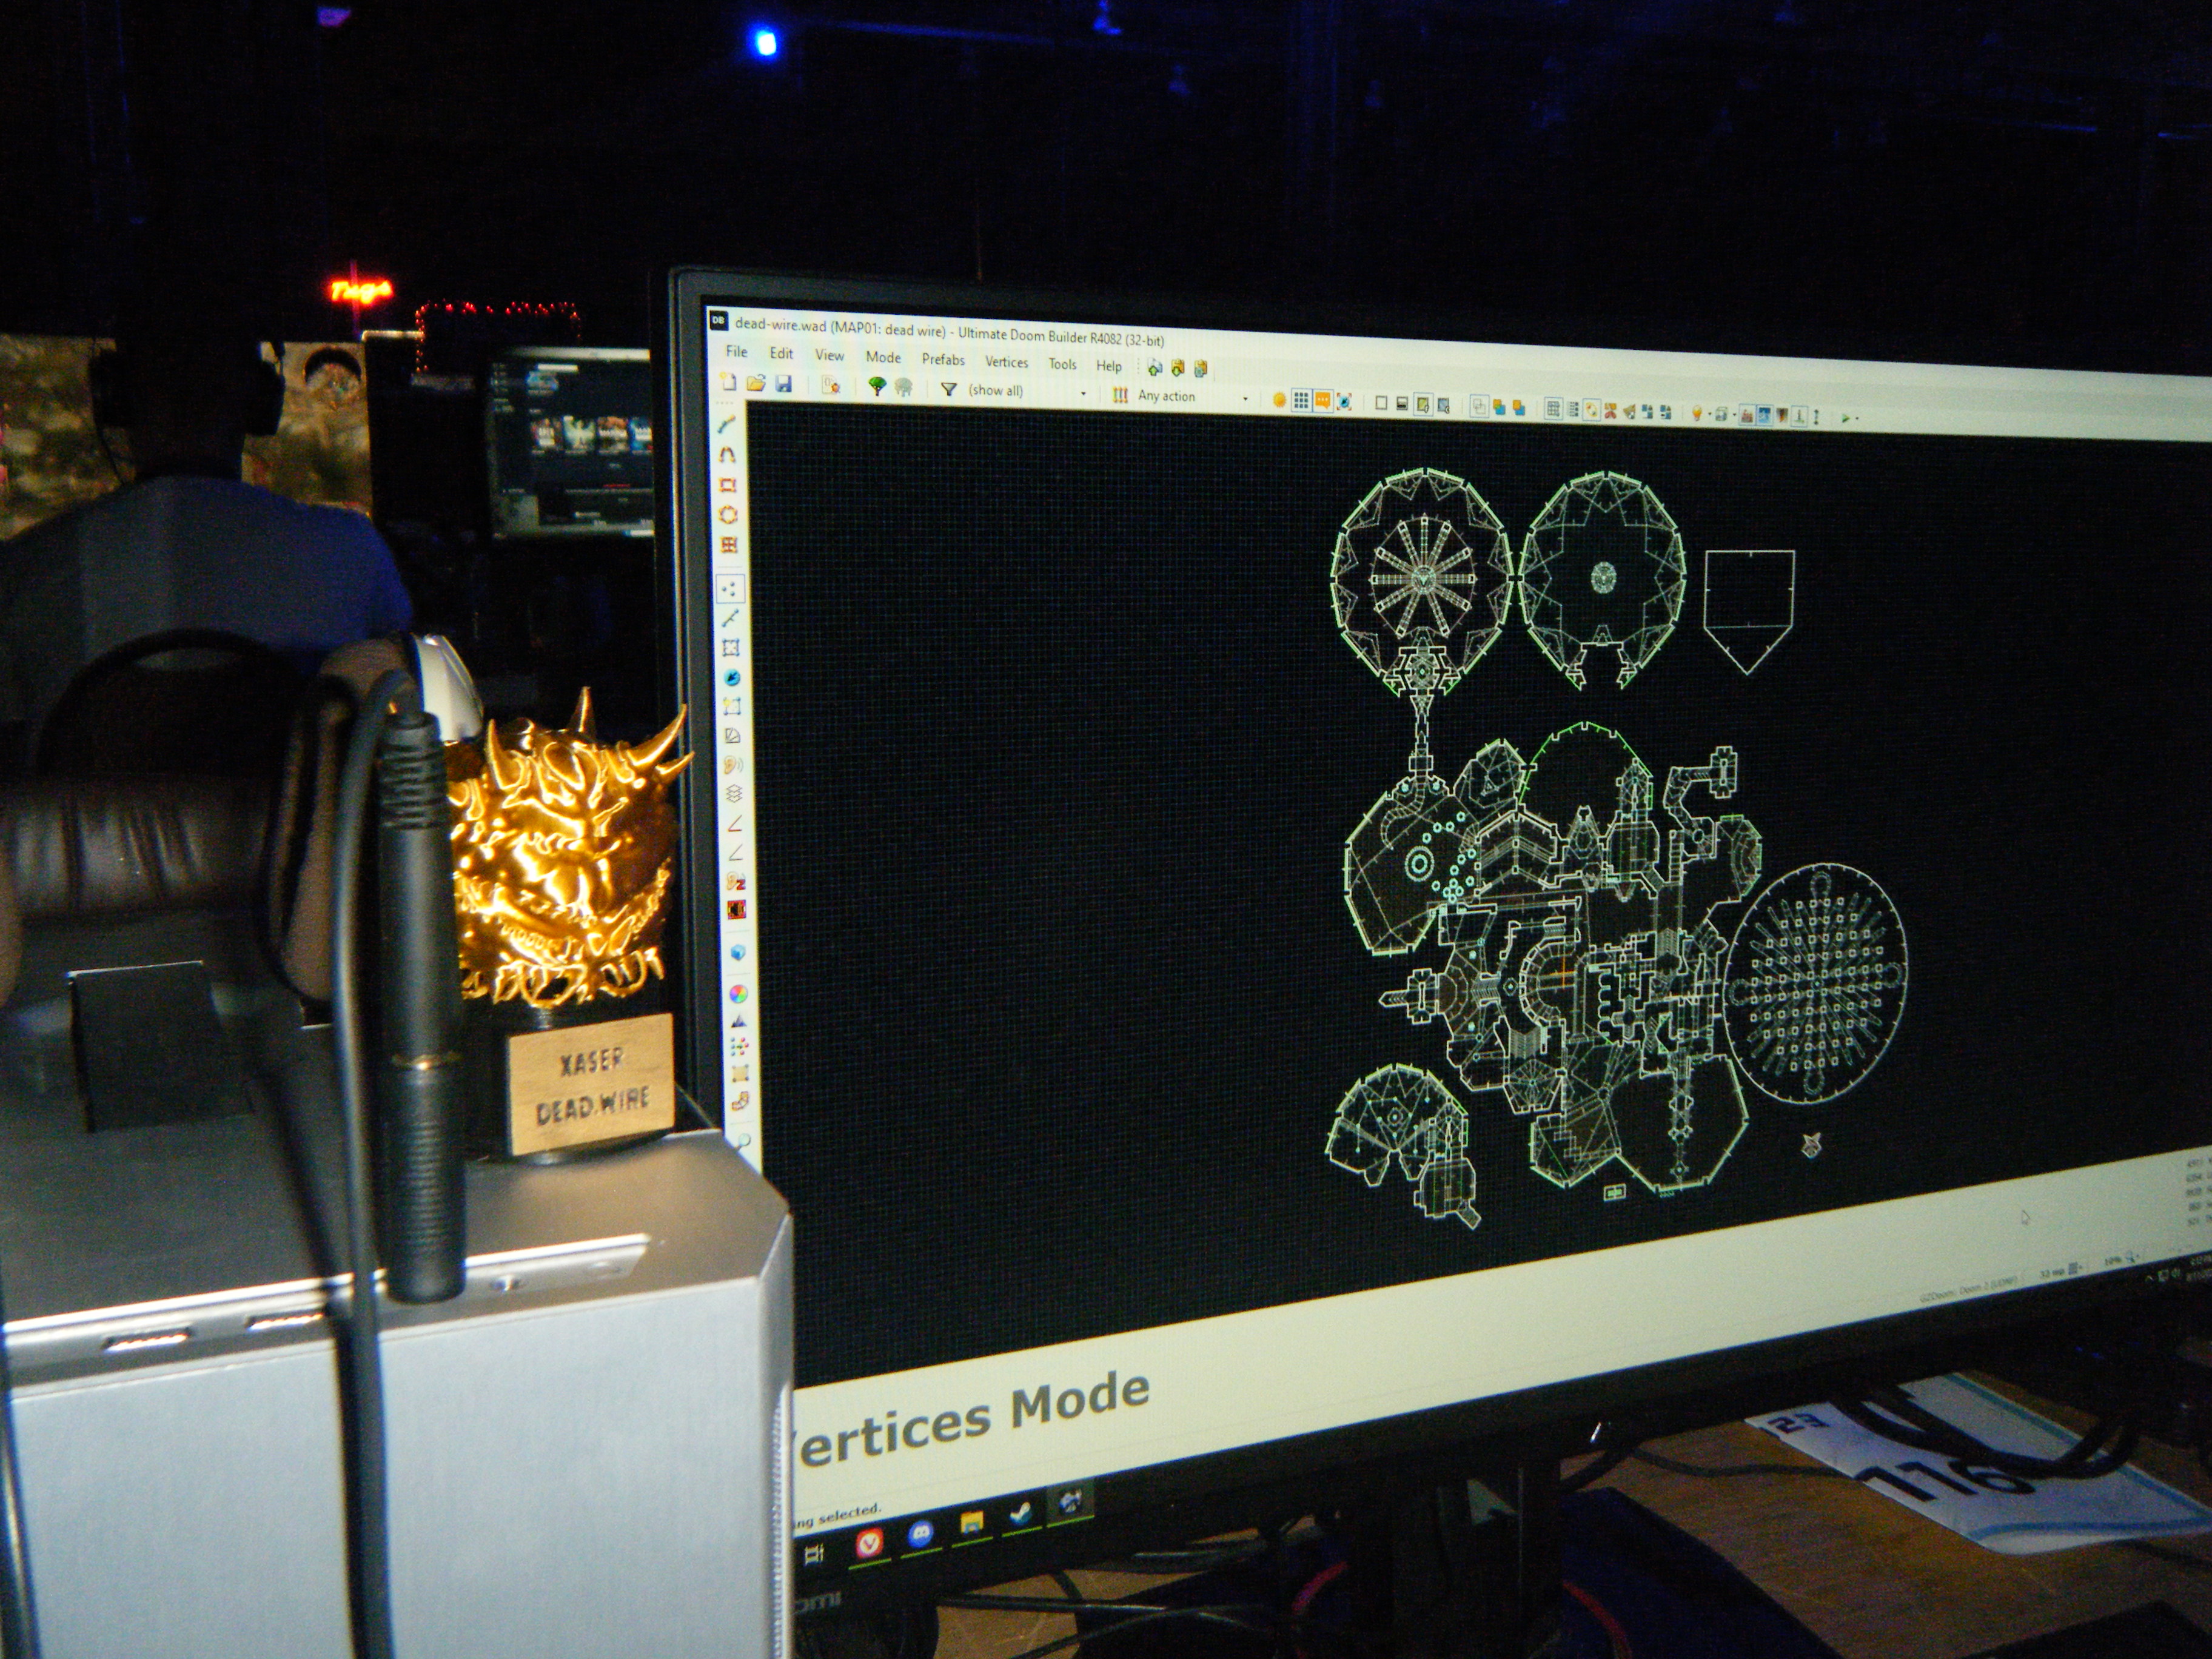
Task: Toggle brightness levels view mode icon
Action: [x=1402, y=404]
